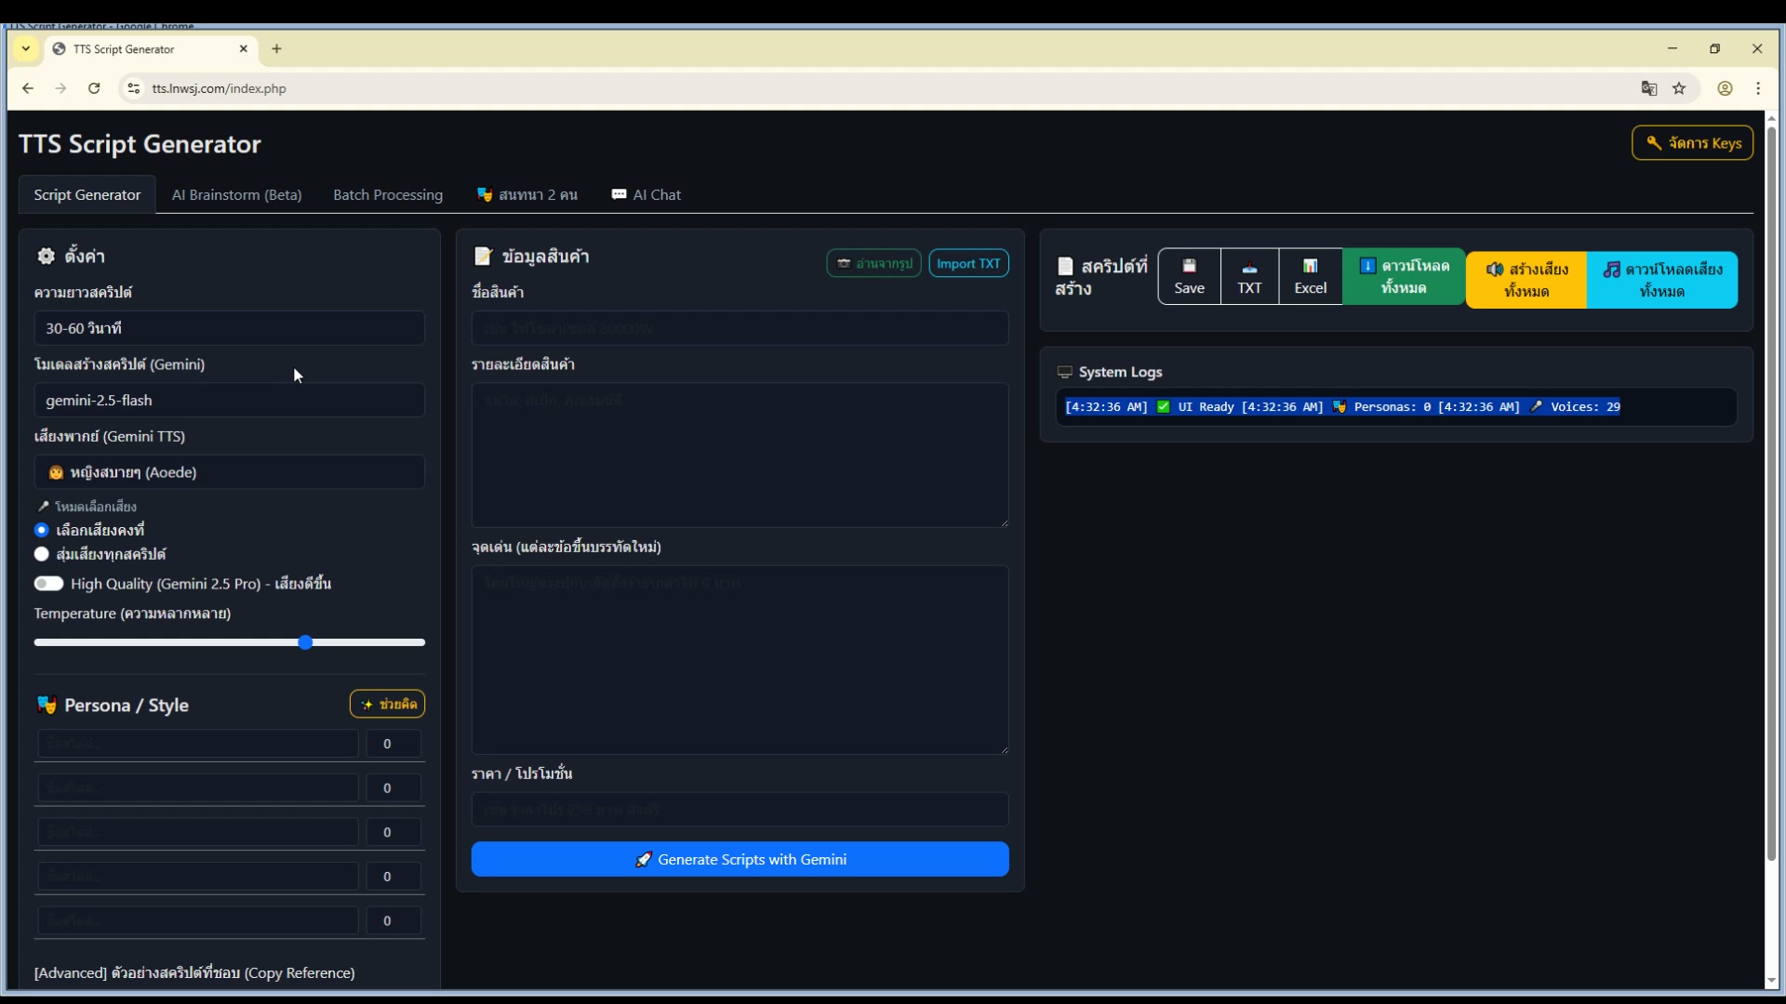This screenshot has width=1786, height=1004.
Task: Click the camera icon to read from image
Action: point(873,263)
